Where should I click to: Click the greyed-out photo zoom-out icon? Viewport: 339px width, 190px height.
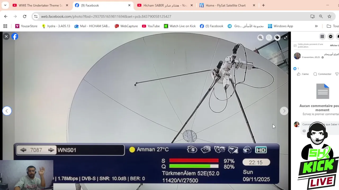click(269, 37)
